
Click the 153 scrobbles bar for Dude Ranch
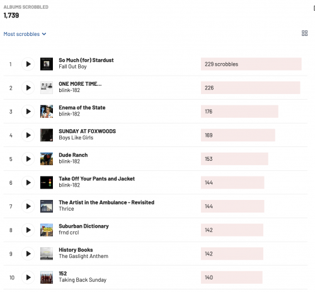(234, 159)
